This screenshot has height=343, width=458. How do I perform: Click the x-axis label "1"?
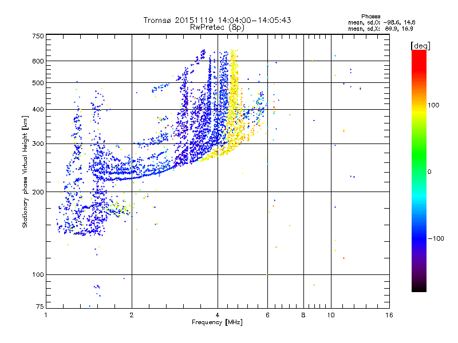pyautogui.click(x=46, y=315)
